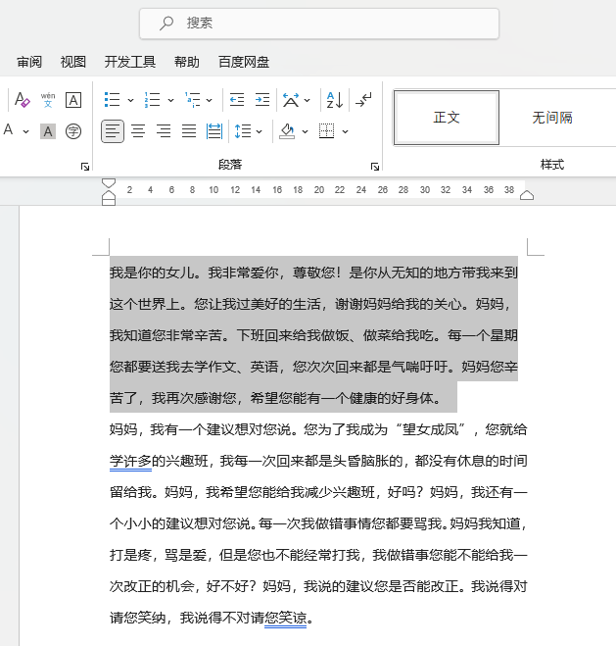This screenshot has height=646, width=616.
Task: Open the 帮助 tab
Action: (187, 62)
